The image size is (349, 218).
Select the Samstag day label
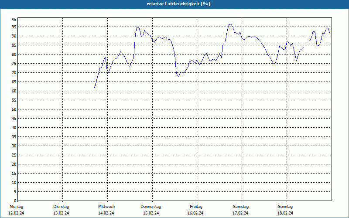tap(241, 207)
